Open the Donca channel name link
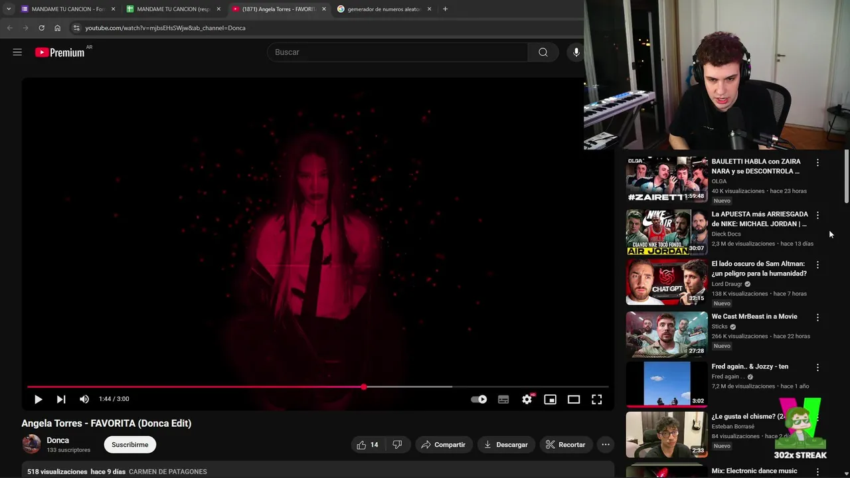 [58, 440]
